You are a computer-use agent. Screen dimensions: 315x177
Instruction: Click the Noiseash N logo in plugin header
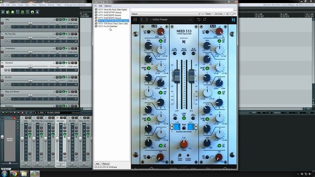coord(233,20)
